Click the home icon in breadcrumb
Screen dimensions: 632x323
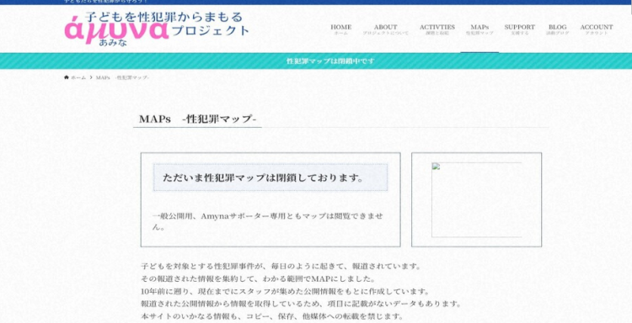(67, 77)
